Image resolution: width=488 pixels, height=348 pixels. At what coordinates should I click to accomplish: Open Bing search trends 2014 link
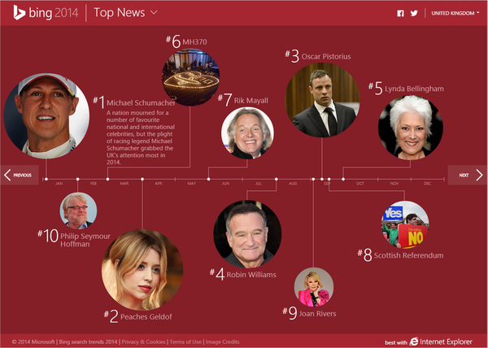(x=88, y=341)
